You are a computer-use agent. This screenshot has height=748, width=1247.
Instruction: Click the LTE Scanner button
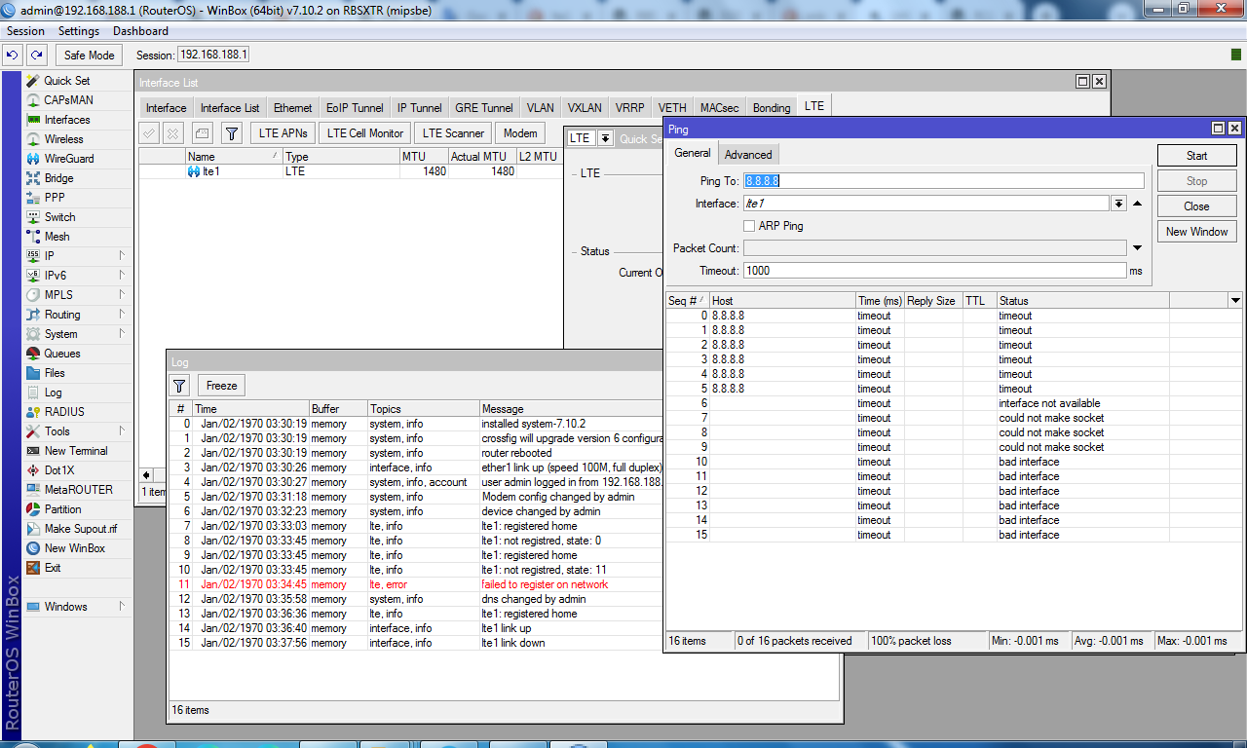453,133
